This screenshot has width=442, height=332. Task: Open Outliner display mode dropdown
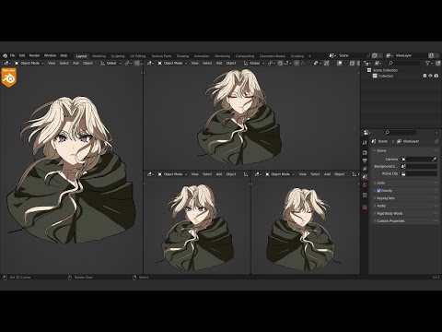[x=378, y=63]
